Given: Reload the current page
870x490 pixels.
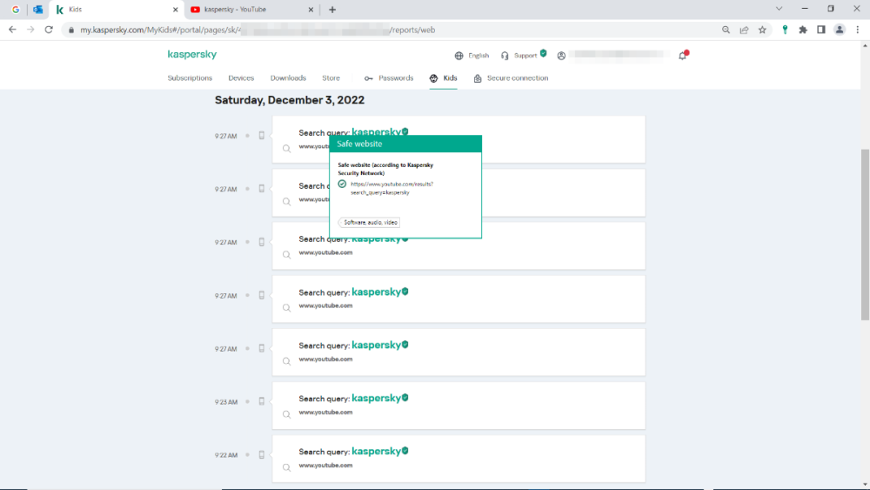Looking at the screenshot, I should (49, 30).
